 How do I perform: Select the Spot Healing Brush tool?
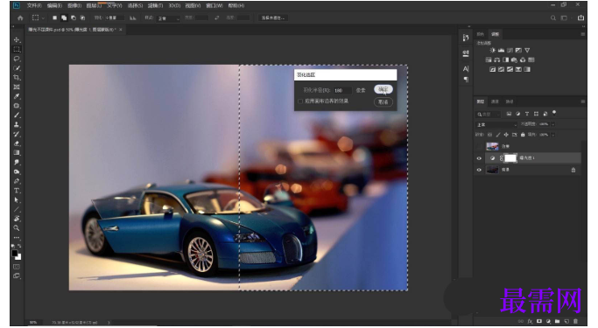17,106
